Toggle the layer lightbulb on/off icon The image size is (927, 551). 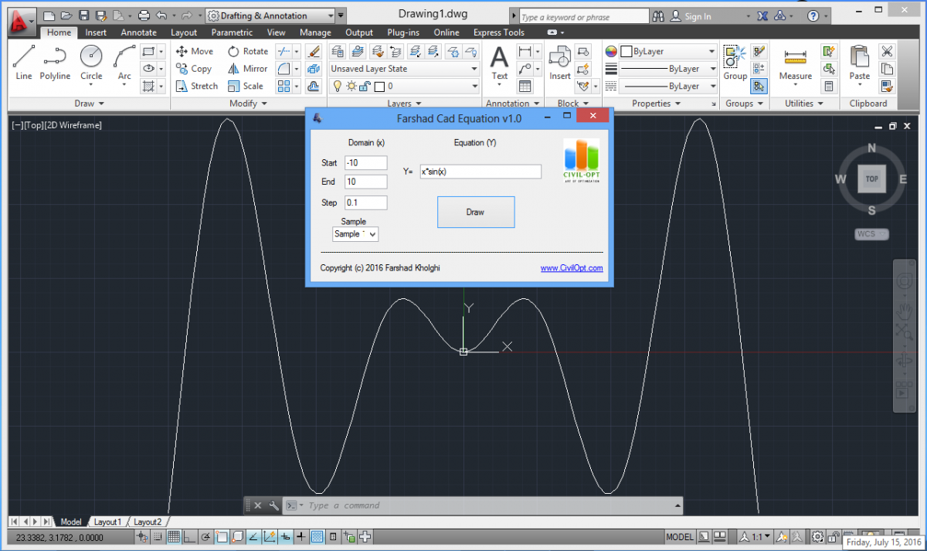[x=338, y=87]
